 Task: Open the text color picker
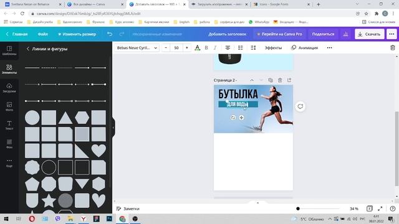point(197,48)
